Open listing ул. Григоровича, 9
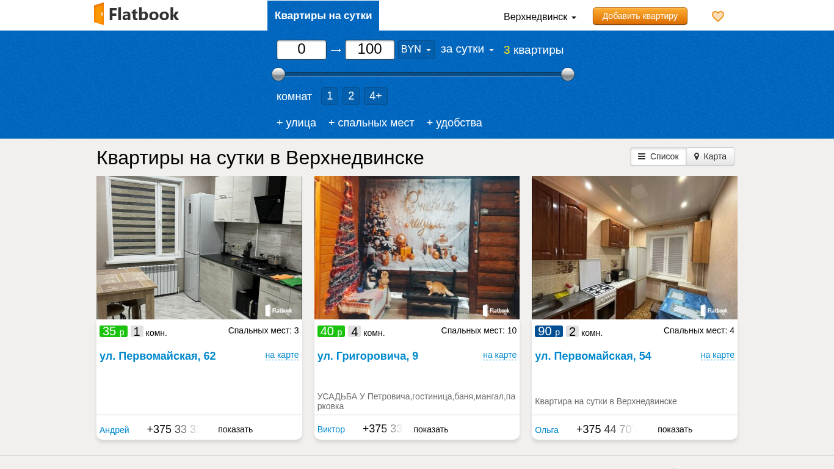834x469 pixels. pos(368,356)
